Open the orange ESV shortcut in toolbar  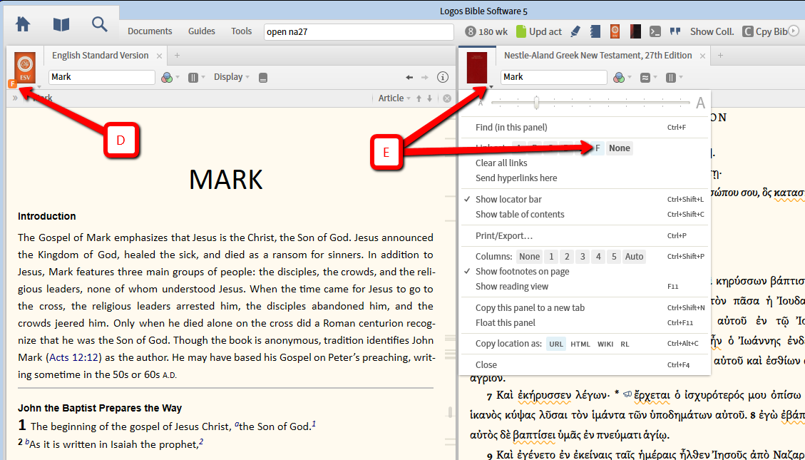click(x=615, y=31)
